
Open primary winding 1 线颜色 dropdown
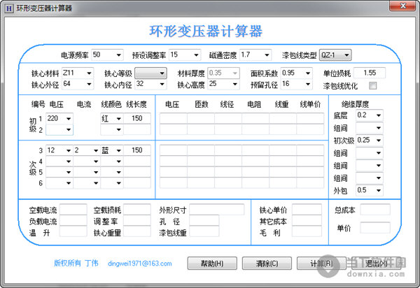coord(118,119)
